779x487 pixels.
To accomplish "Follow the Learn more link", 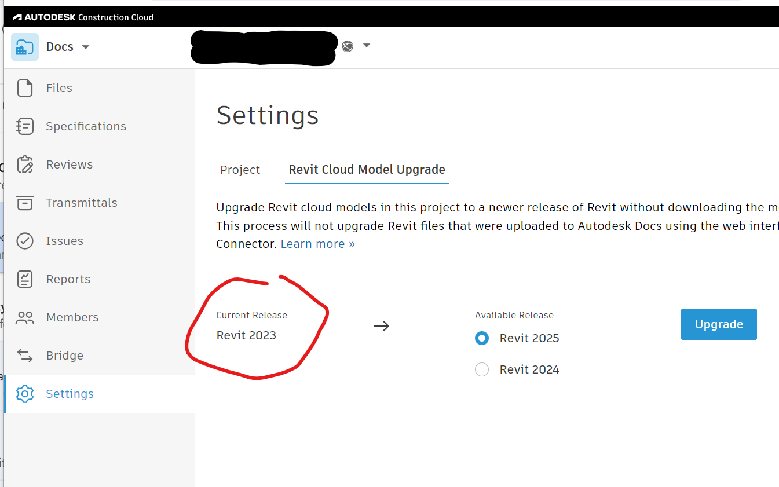I will coord(317,244).
